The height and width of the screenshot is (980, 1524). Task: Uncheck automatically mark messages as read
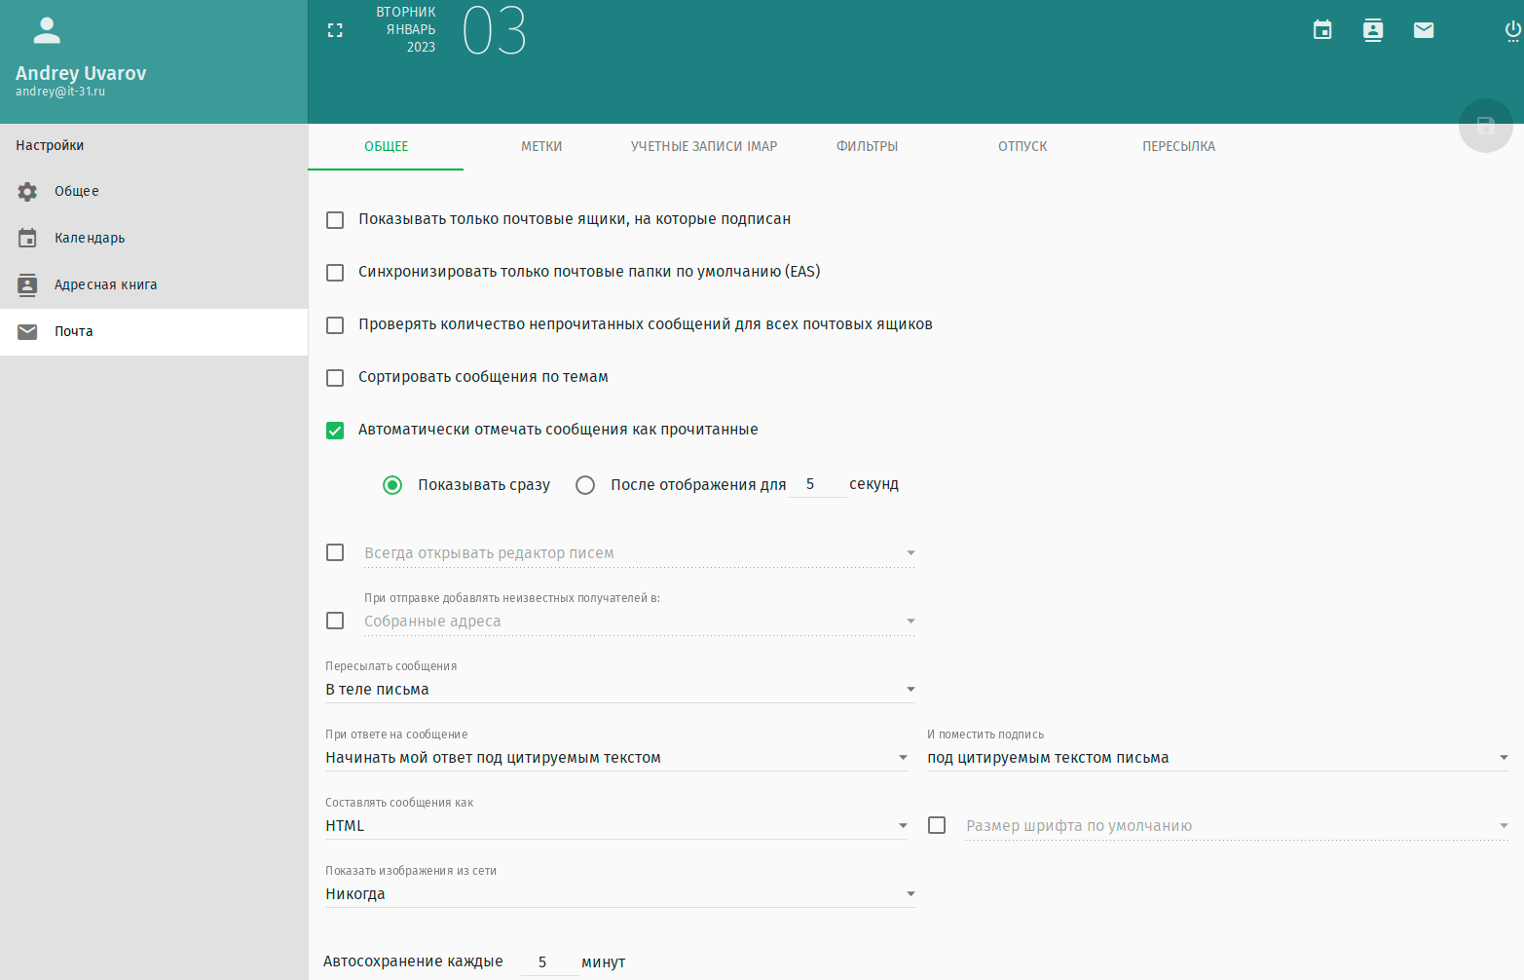coord(335,431)
